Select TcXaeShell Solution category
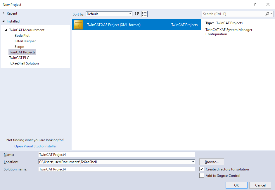 (x=24, y=63)
